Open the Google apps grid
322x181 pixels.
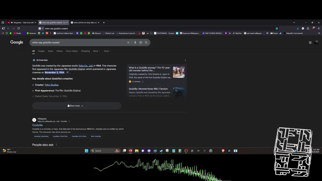pos(310,42)
